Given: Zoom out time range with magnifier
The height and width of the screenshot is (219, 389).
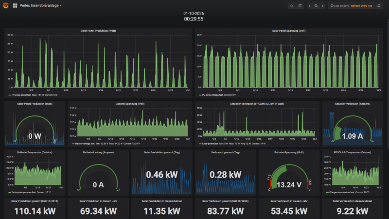Looking at the screenshot, I should (316, 6).
